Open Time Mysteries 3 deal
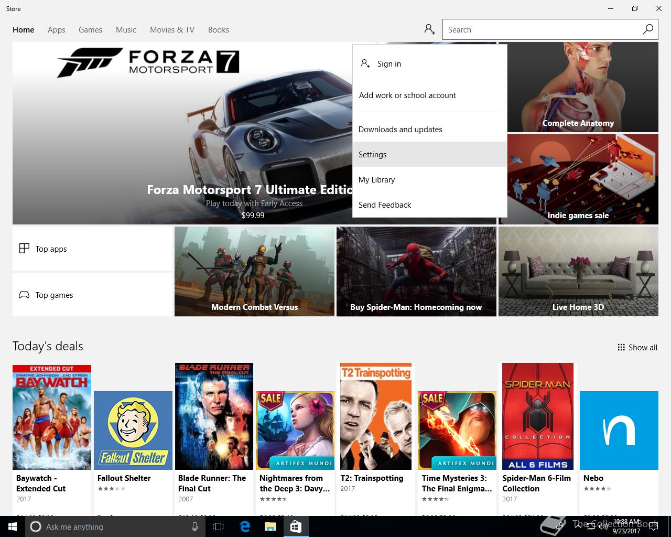 (x=457, y=431)
